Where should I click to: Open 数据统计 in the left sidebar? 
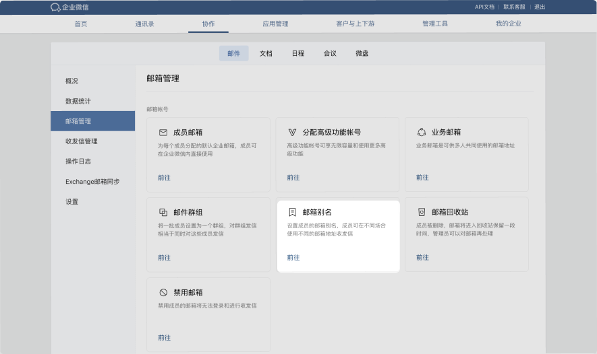pyautogui.click(x=78, y=101)
